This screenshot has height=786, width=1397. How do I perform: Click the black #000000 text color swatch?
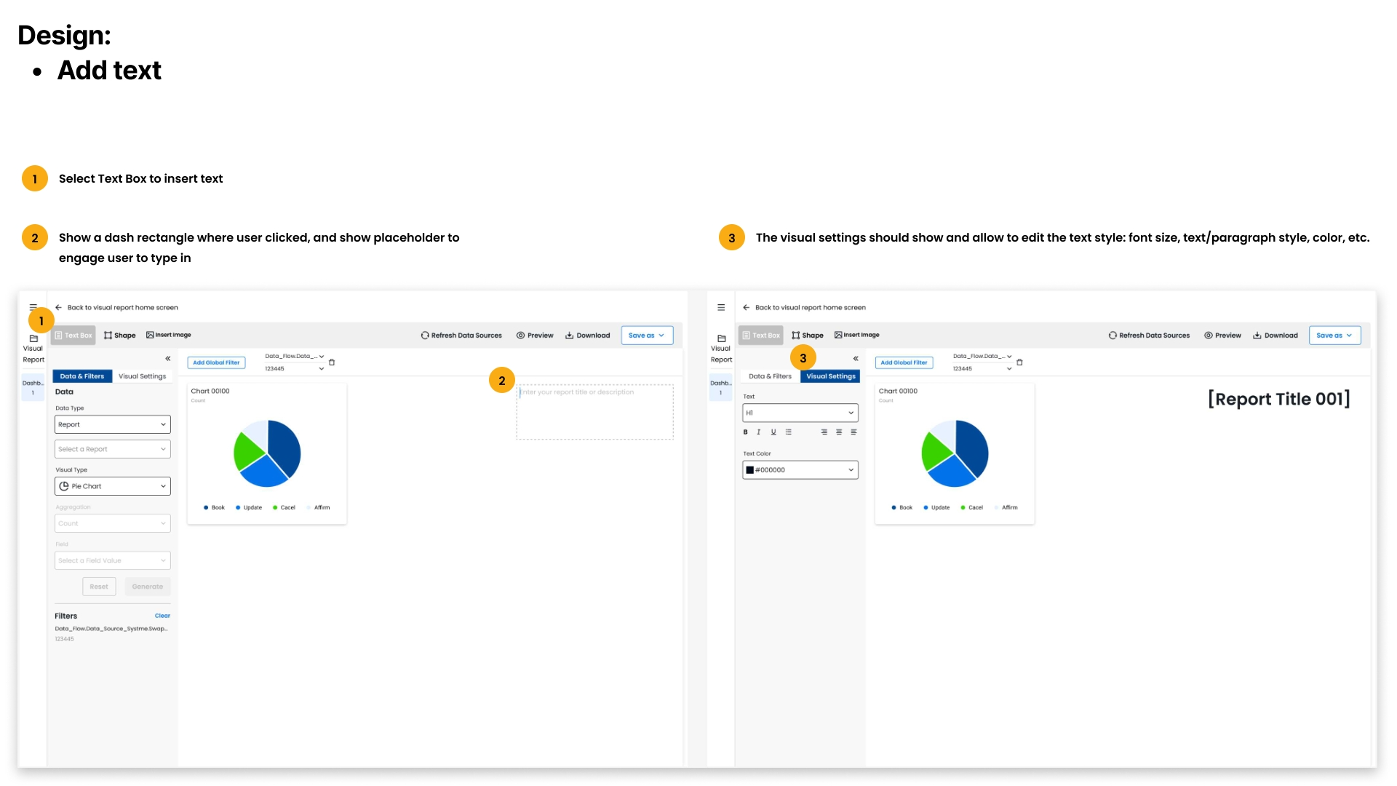(750, 470)
